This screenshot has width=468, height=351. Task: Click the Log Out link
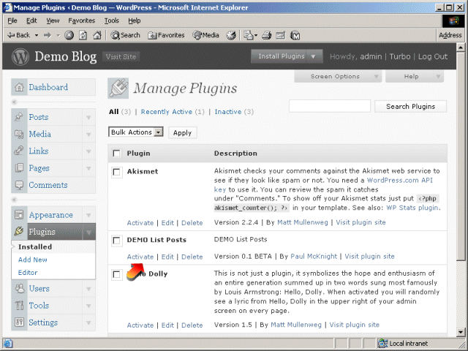(433, 56)
